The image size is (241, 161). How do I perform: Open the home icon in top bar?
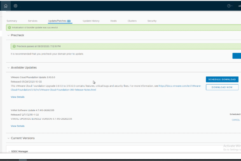pos(6,6)
